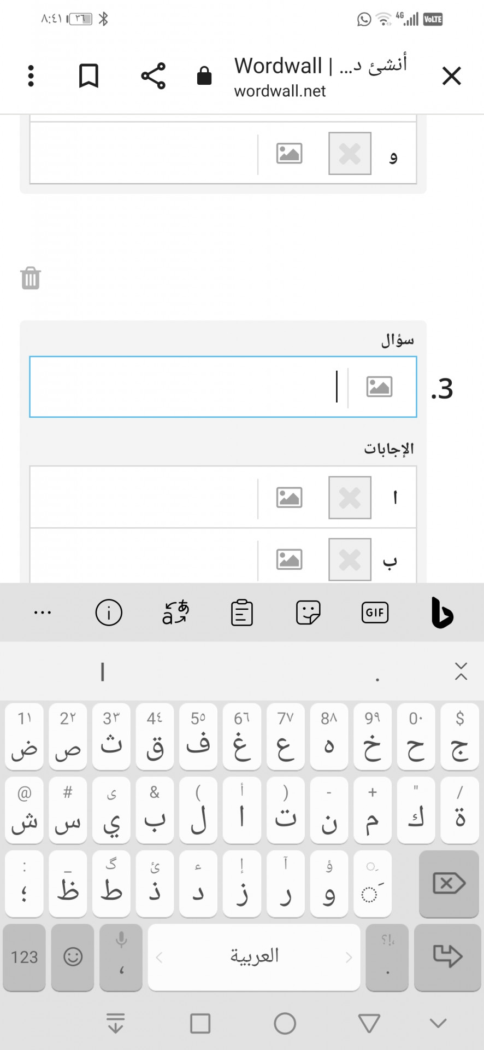Screen dimensions: 484x1050
Task: Add an image to answer ا
Action: [289, 497]
